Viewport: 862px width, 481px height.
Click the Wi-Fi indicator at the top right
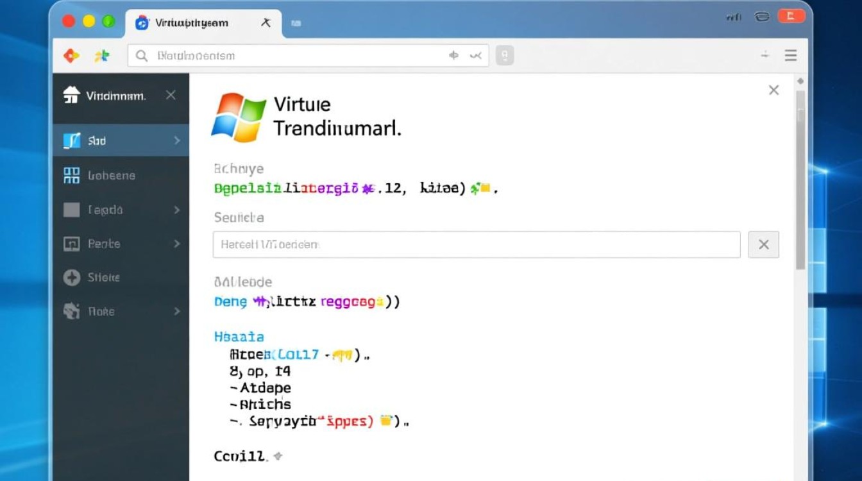point(734,18)
